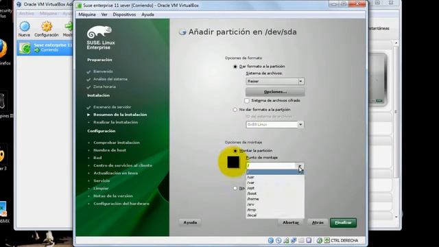Click Análisis del sistema step
The width and height of the screenshot is (439, 247).
pyautogui.click(x=110, y=79)
